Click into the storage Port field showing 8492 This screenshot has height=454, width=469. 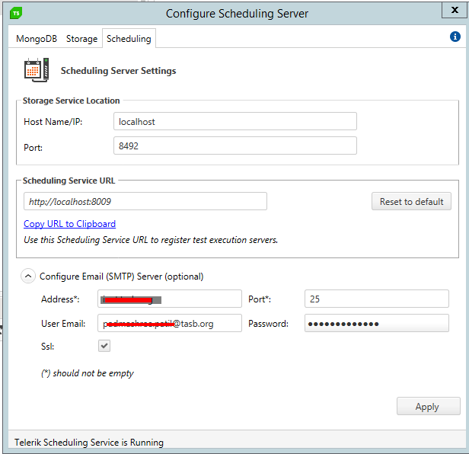234,145
